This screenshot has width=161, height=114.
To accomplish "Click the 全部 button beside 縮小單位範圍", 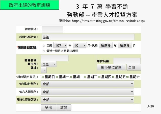I will [x=134, y=67].
